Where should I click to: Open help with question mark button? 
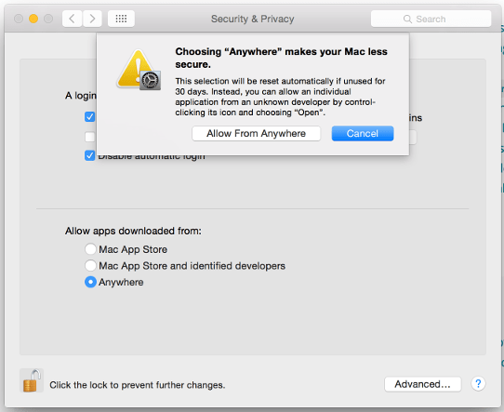tap(478, 383)
